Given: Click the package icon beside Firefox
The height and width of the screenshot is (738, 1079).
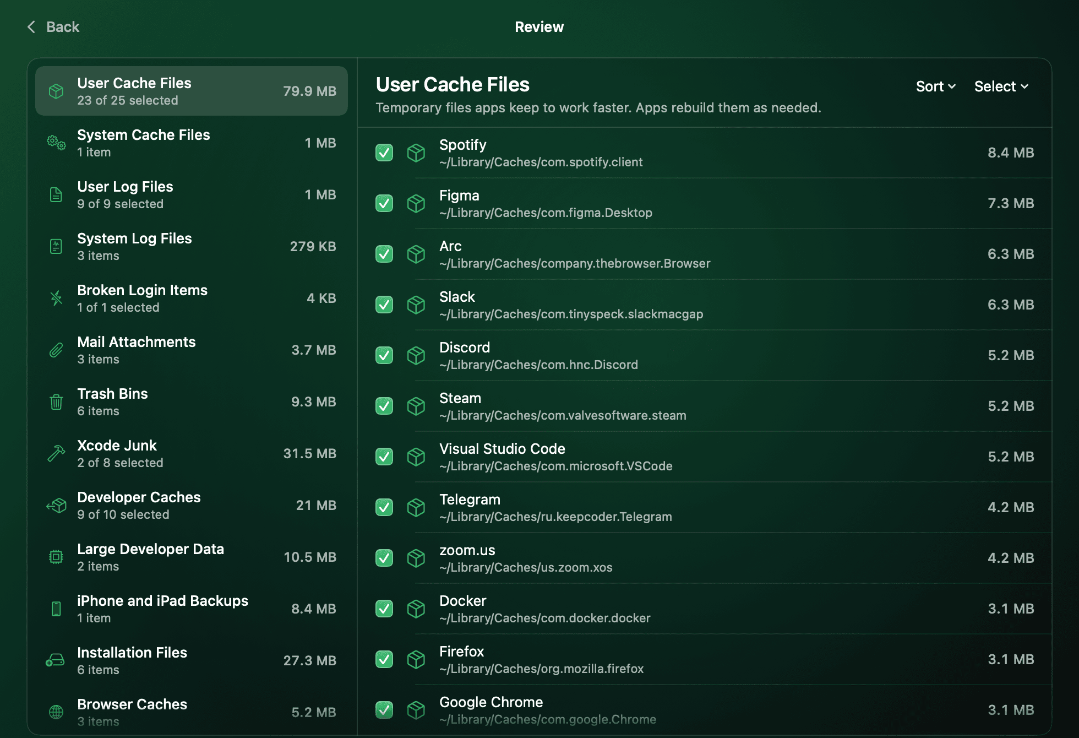Looking at the screenshot, I should click(x=416, y=659).
